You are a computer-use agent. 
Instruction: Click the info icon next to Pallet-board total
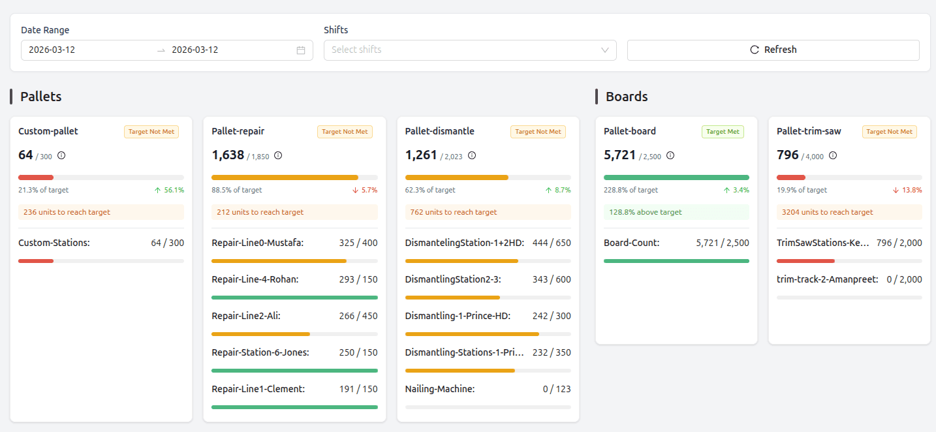[x=670, y=155]
